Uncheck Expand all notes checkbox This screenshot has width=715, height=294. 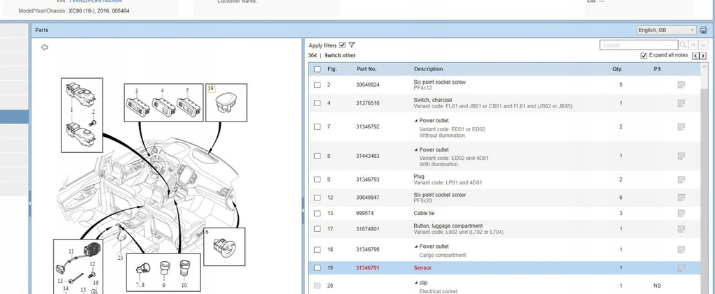643,56
